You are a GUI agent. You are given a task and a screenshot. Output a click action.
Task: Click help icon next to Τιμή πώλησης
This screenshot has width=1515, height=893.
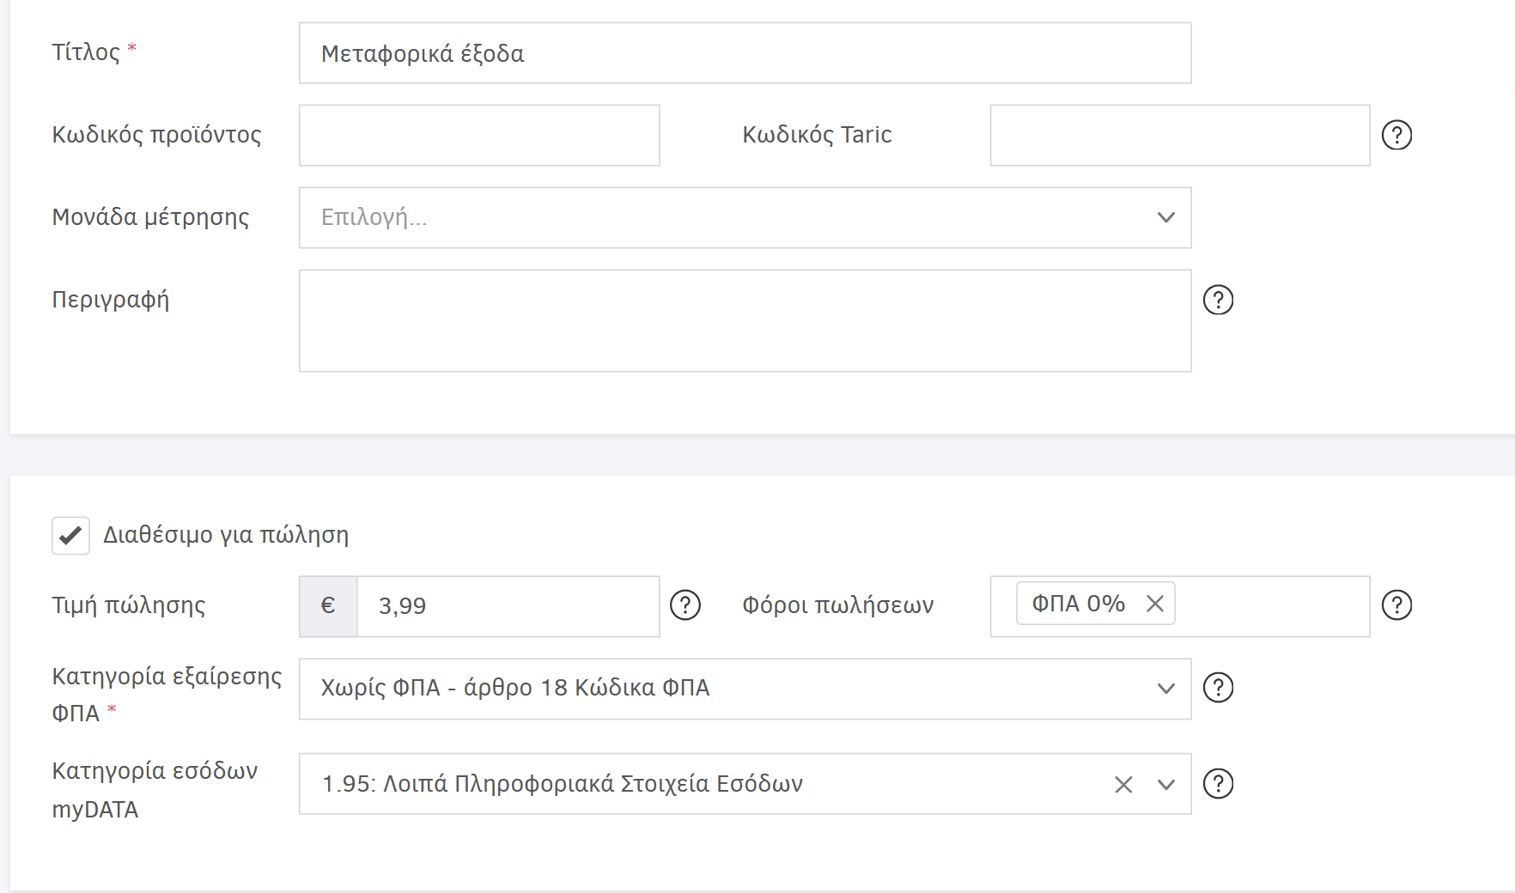(684, 605)
